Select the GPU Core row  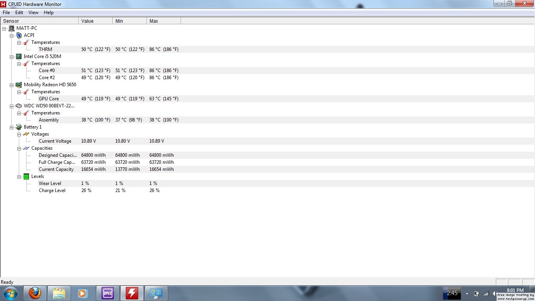(x=267, y=99)
